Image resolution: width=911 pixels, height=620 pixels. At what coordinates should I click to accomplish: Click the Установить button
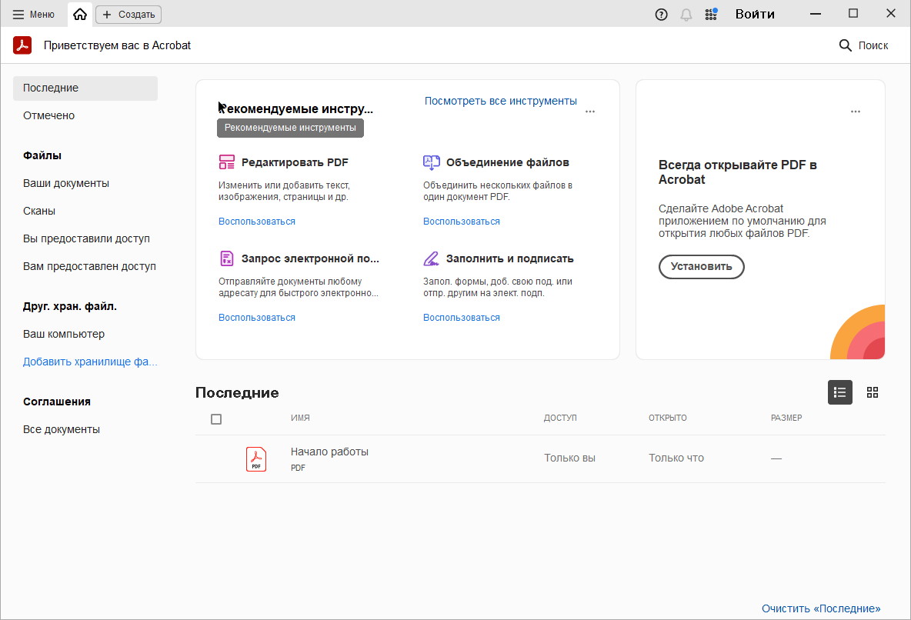pos(701,267)
